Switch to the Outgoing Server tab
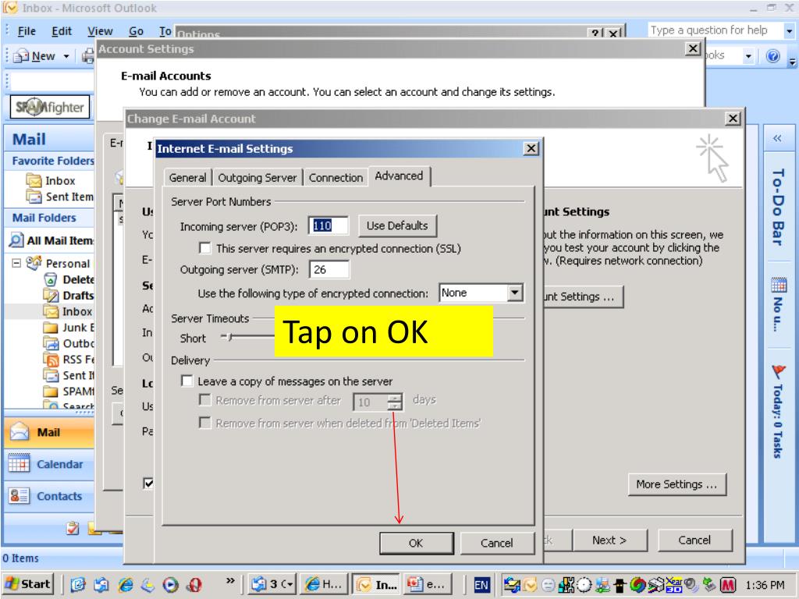The image size is (799, 599). 257,178
